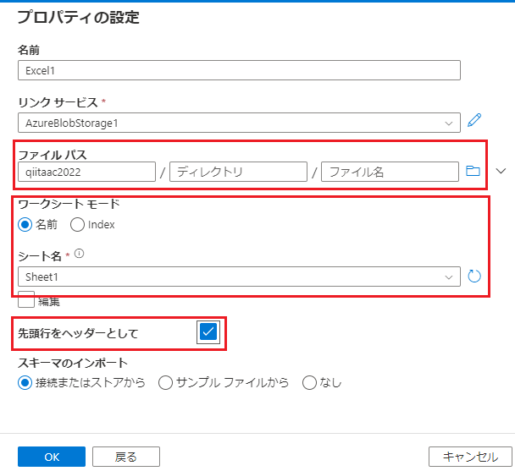Screen dimensions: 515x471
Task: Click the キャンセル button
Action: point(470,457)
